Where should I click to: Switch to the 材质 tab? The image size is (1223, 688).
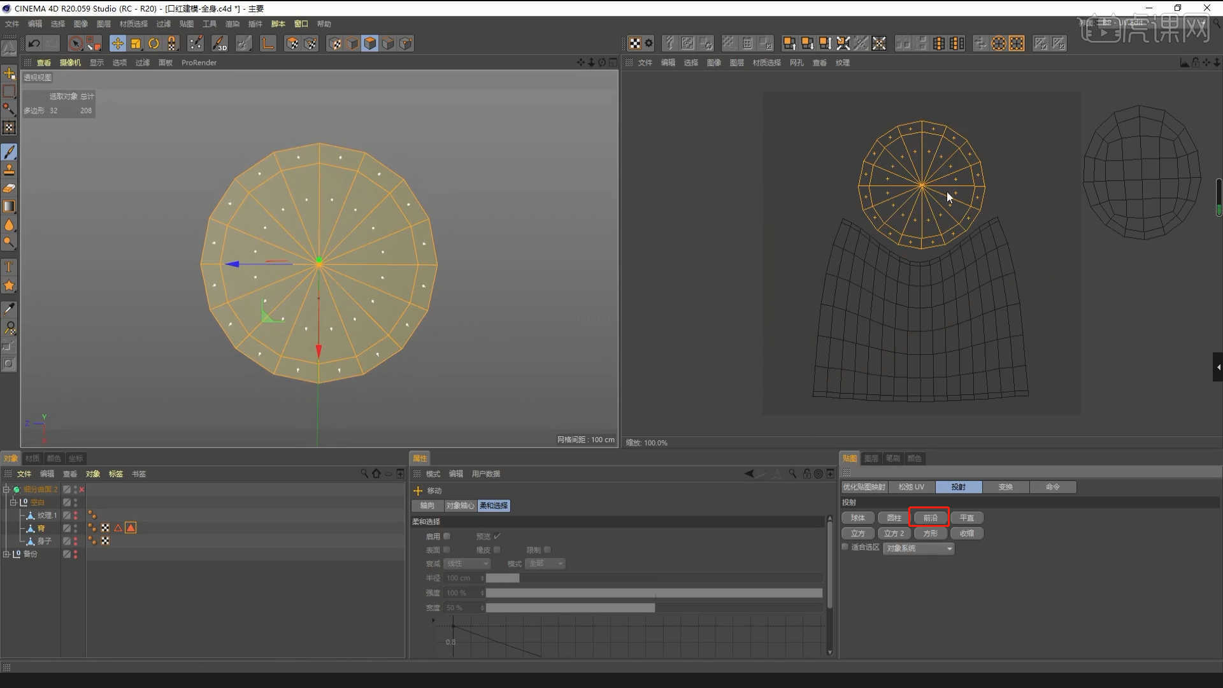pos(32,458)
